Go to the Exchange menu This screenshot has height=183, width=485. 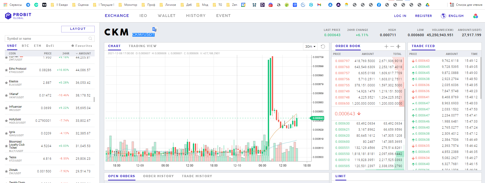click(x=117, y=16)
